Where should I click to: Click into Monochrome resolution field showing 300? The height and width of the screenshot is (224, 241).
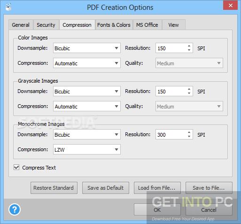point(171,134)
